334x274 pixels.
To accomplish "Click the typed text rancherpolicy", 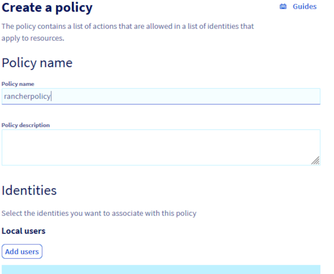I will coord(27,96).
